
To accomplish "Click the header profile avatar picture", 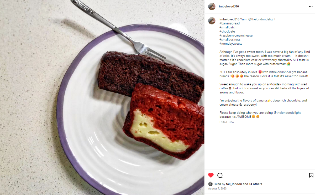I will [x=212, y=7].
